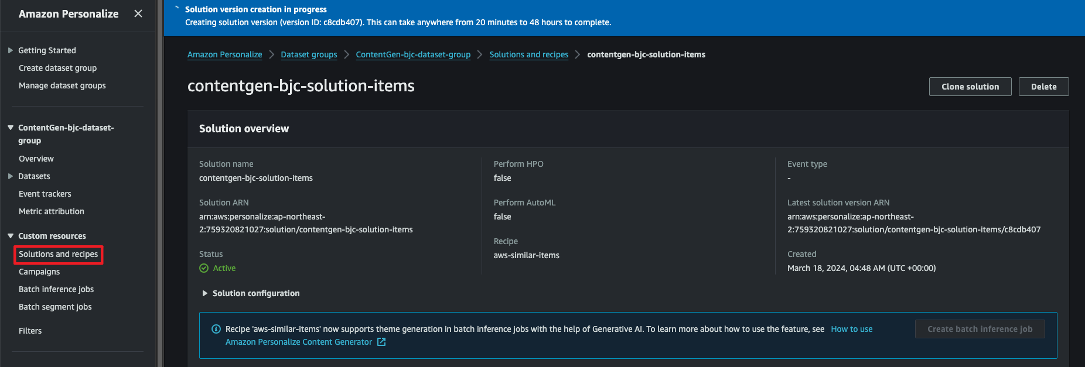Viewport: 1085px width, 367px height.
Task: Click the version ID c8cdb407 banner message
Action: [398, 22]
